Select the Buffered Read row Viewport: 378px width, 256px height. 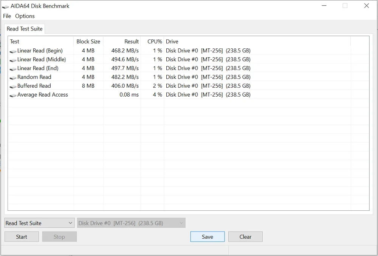(189, 86)
